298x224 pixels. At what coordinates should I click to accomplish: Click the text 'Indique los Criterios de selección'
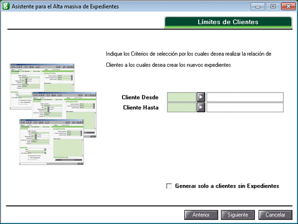[x=142, y=54]
